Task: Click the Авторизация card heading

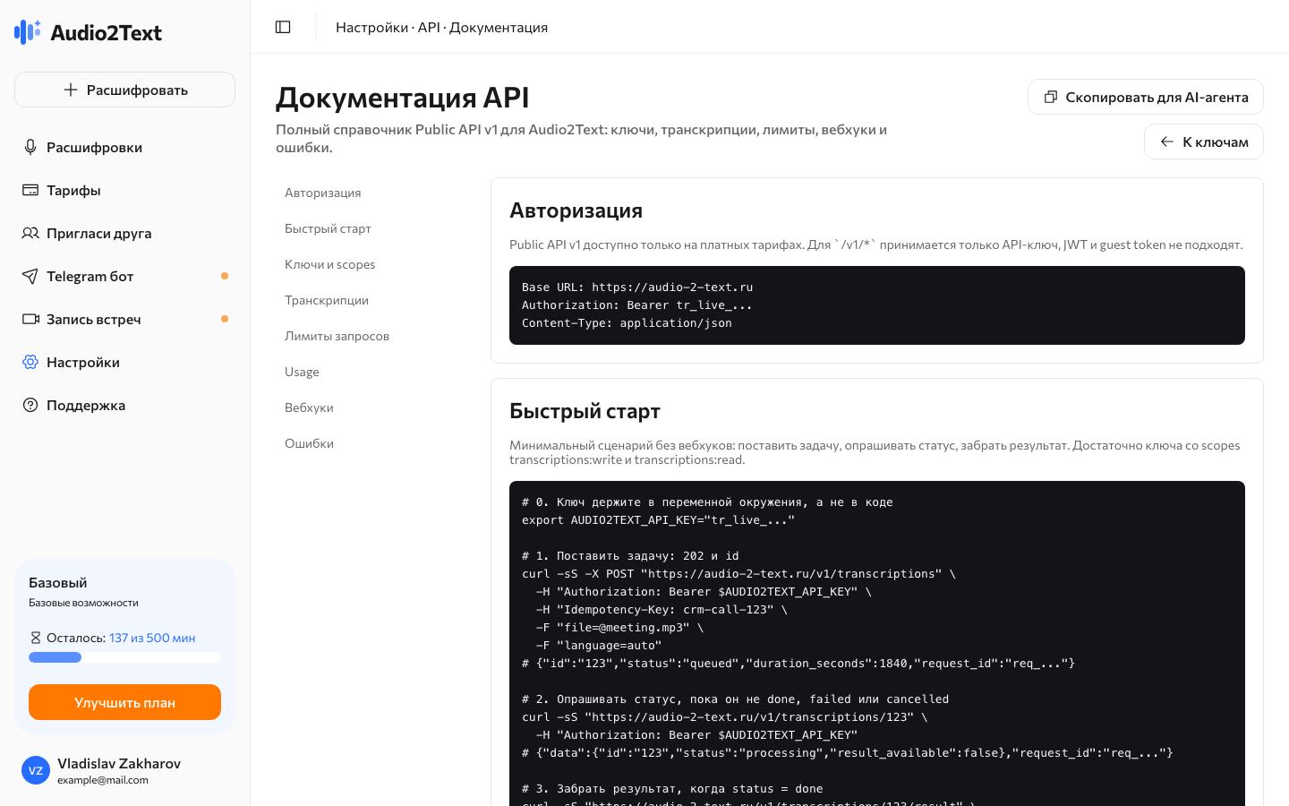Action: point(576,210)
